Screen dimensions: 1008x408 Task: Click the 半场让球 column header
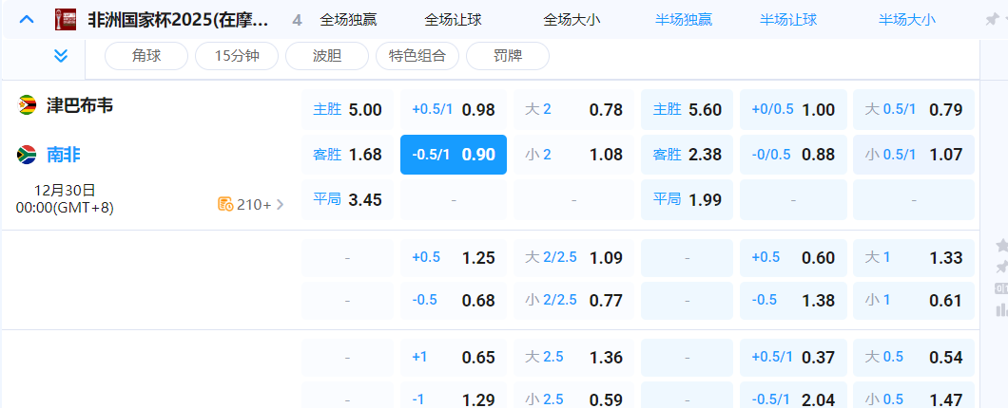(x=788, y=20)
